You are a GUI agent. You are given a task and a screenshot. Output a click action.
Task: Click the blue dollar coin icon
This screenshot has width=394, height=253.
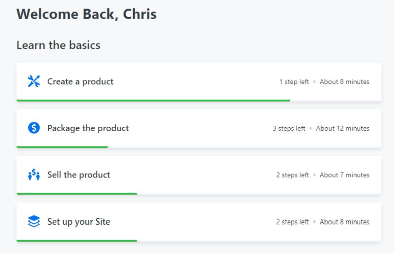click(x=33, y=128)
